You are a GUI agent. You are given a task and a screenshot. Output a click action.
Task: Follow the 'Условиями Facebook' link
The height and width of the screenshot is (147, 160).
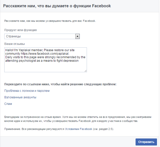(x=79, y=129)
